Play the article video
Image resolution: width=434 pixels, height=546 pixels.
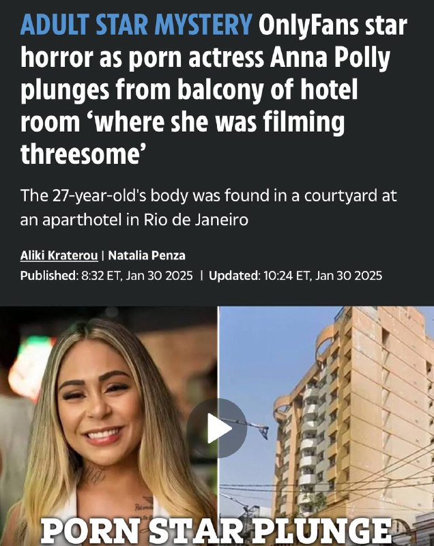click(x=217, y=429)
